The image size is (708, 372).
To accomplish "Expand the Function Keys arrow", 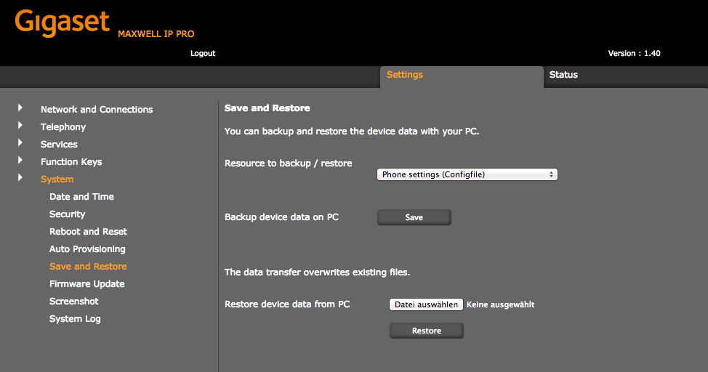I will pyautogui.click(x=20, y=161).
